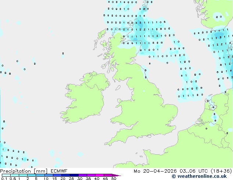Click the '(18+36)' forecast run text
233x180 pixels.
click(221, 171)
